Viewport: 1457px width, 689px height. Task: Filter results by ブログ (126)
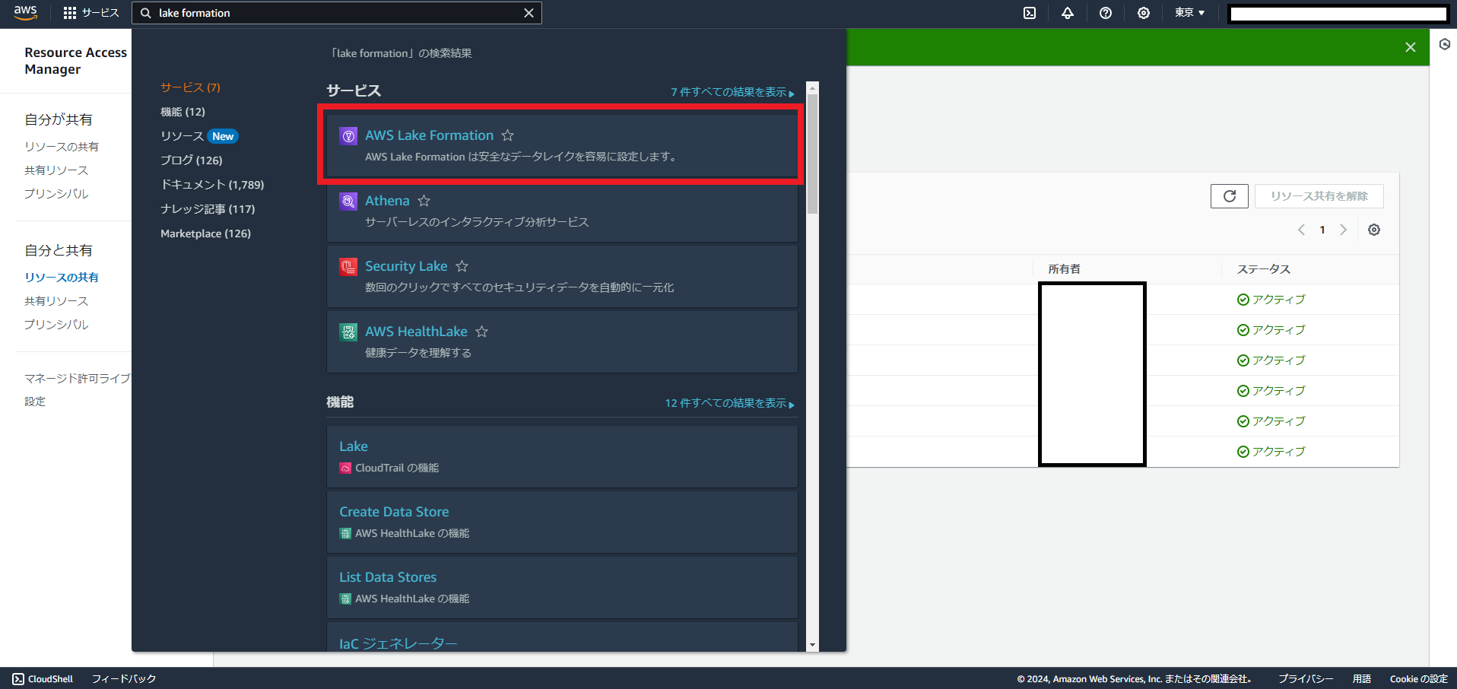click(191, 160)
